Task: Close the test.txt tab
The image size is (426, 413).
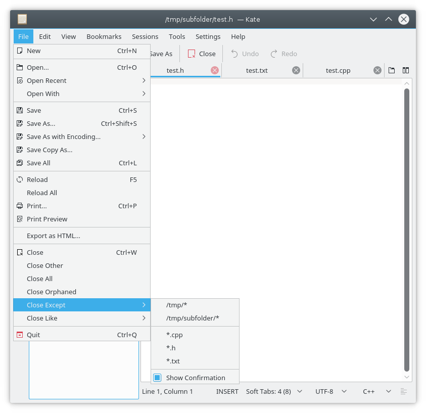Action: pos(296,70)
